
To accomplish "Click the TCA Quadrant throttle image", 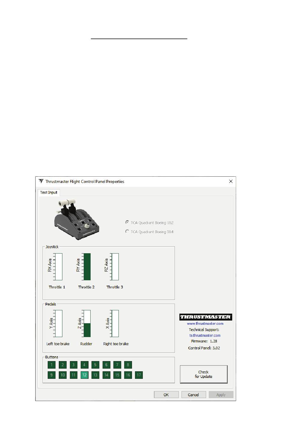I will point(76,219).
